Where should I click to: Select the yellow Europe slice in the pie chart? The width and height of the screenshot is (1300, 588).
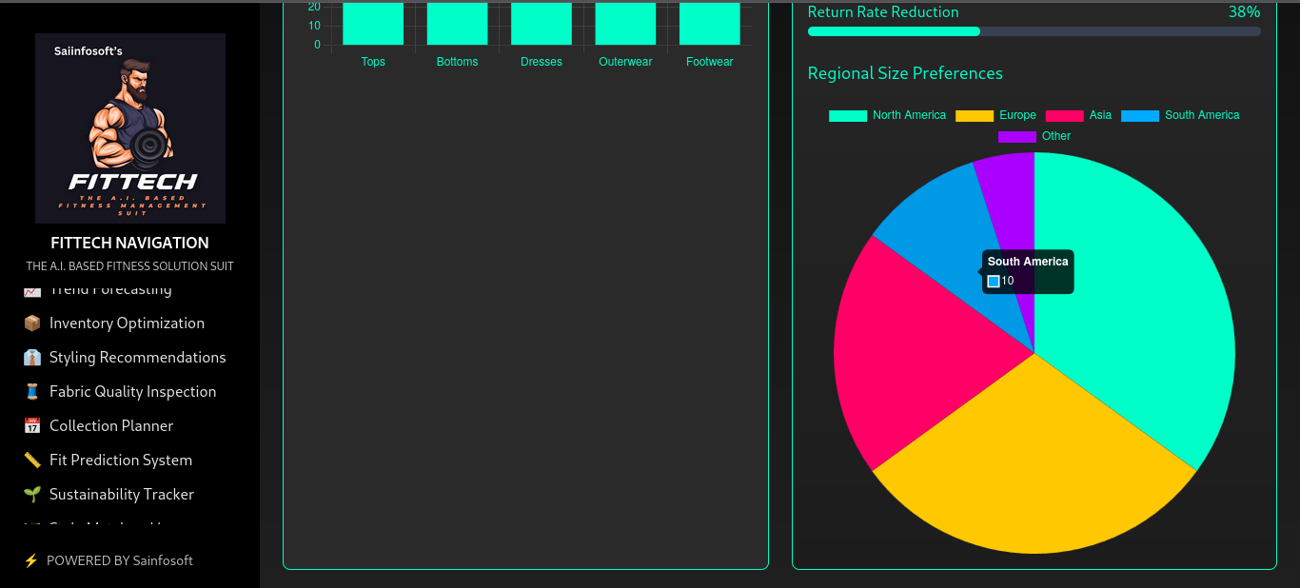point(1033,466)
